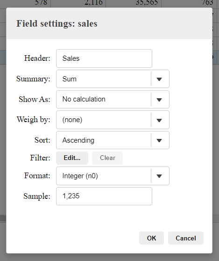The width and height of the screenshot is (219, 261).
Task: Click the Header text field containing Sales
Action: pyautogui.click(x=104, y=58)
